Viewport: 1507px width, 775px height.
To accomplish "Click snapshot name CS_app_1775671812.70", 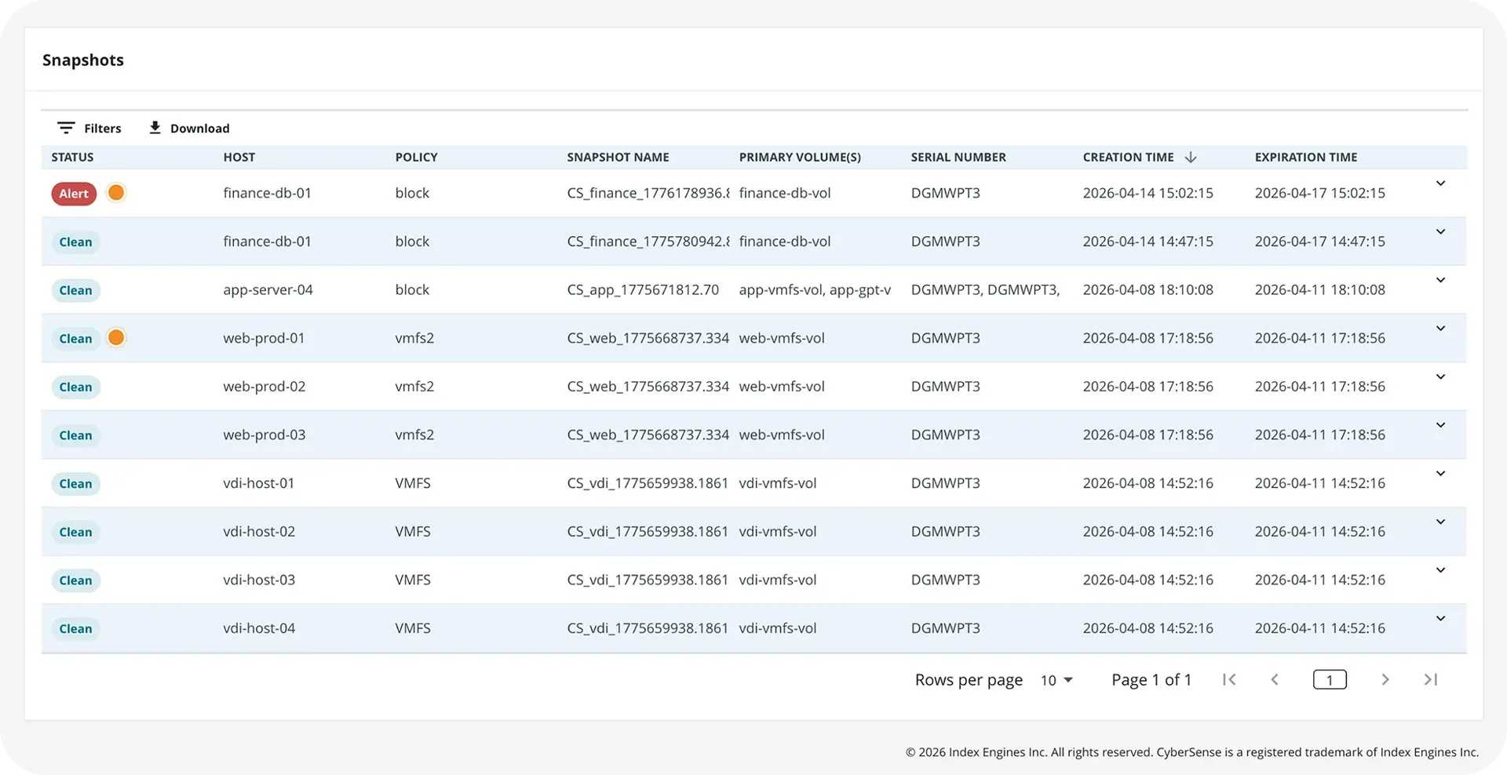I will (x=643, y=289).
